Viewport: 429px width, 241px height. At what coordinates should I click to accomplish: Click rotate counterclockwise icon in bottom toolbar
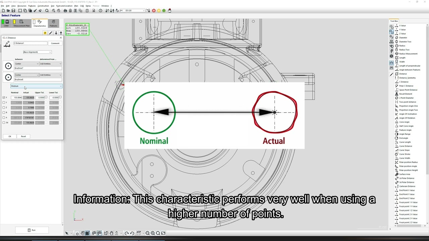click(x=132, y=233)
